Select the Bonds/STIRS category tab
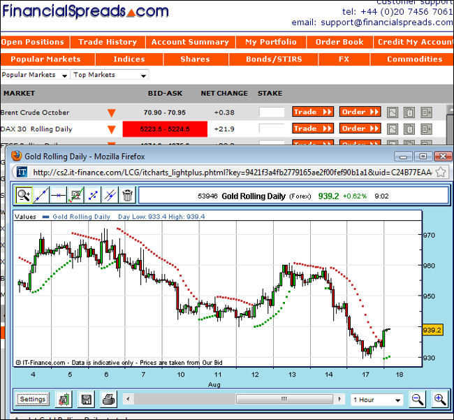The width and height of the screenshot is (454, 420). coord(274,59)
